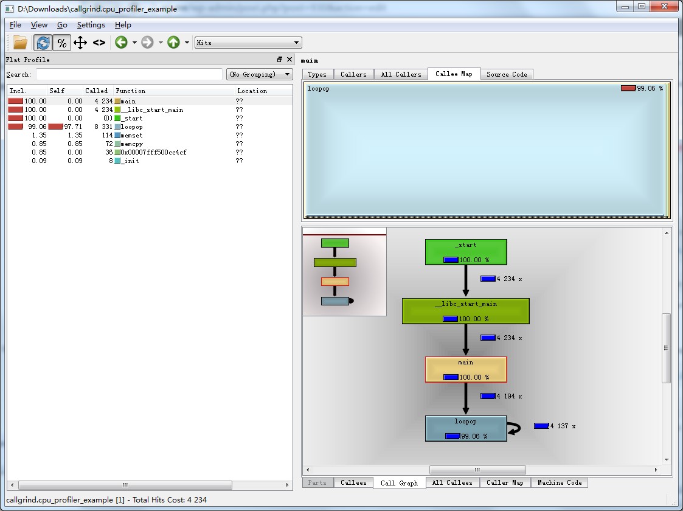
Task: Click the Open file folder icon
Action: 20,43
